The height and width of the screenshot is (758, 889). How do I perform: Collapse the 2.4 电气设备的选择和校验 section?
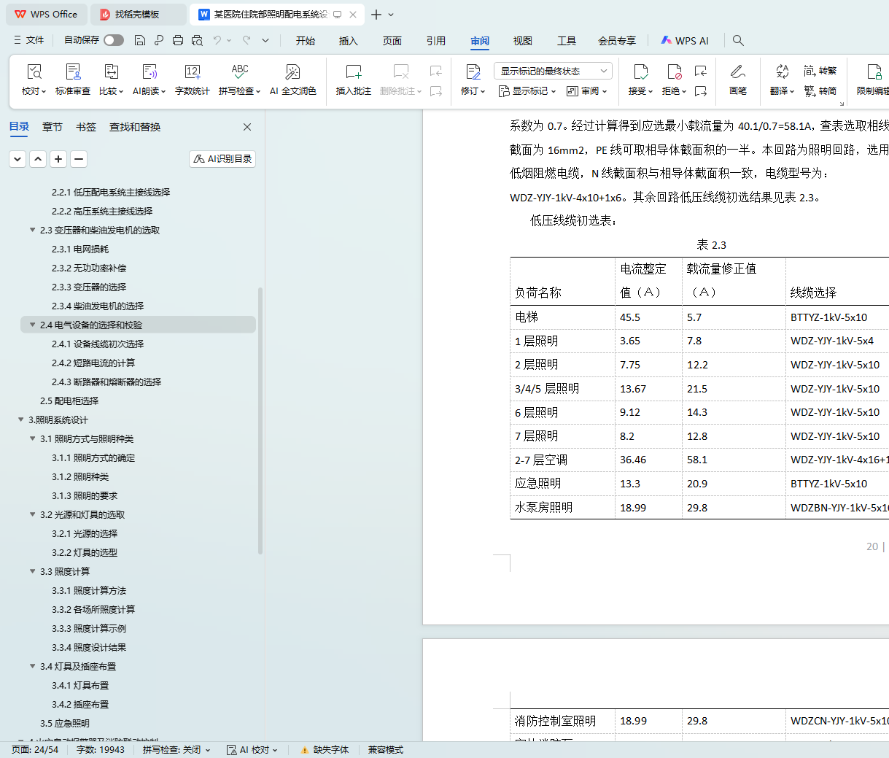pos(32,325)
